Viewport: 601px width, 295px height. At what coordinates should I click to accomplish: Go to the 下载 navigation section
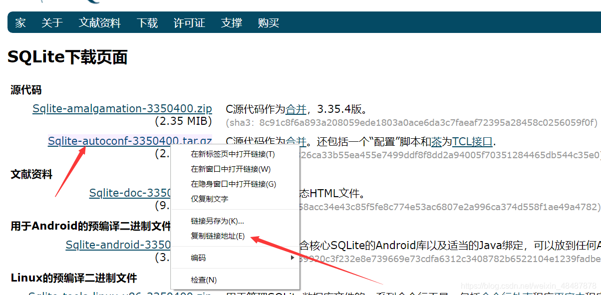click(147, 23)
